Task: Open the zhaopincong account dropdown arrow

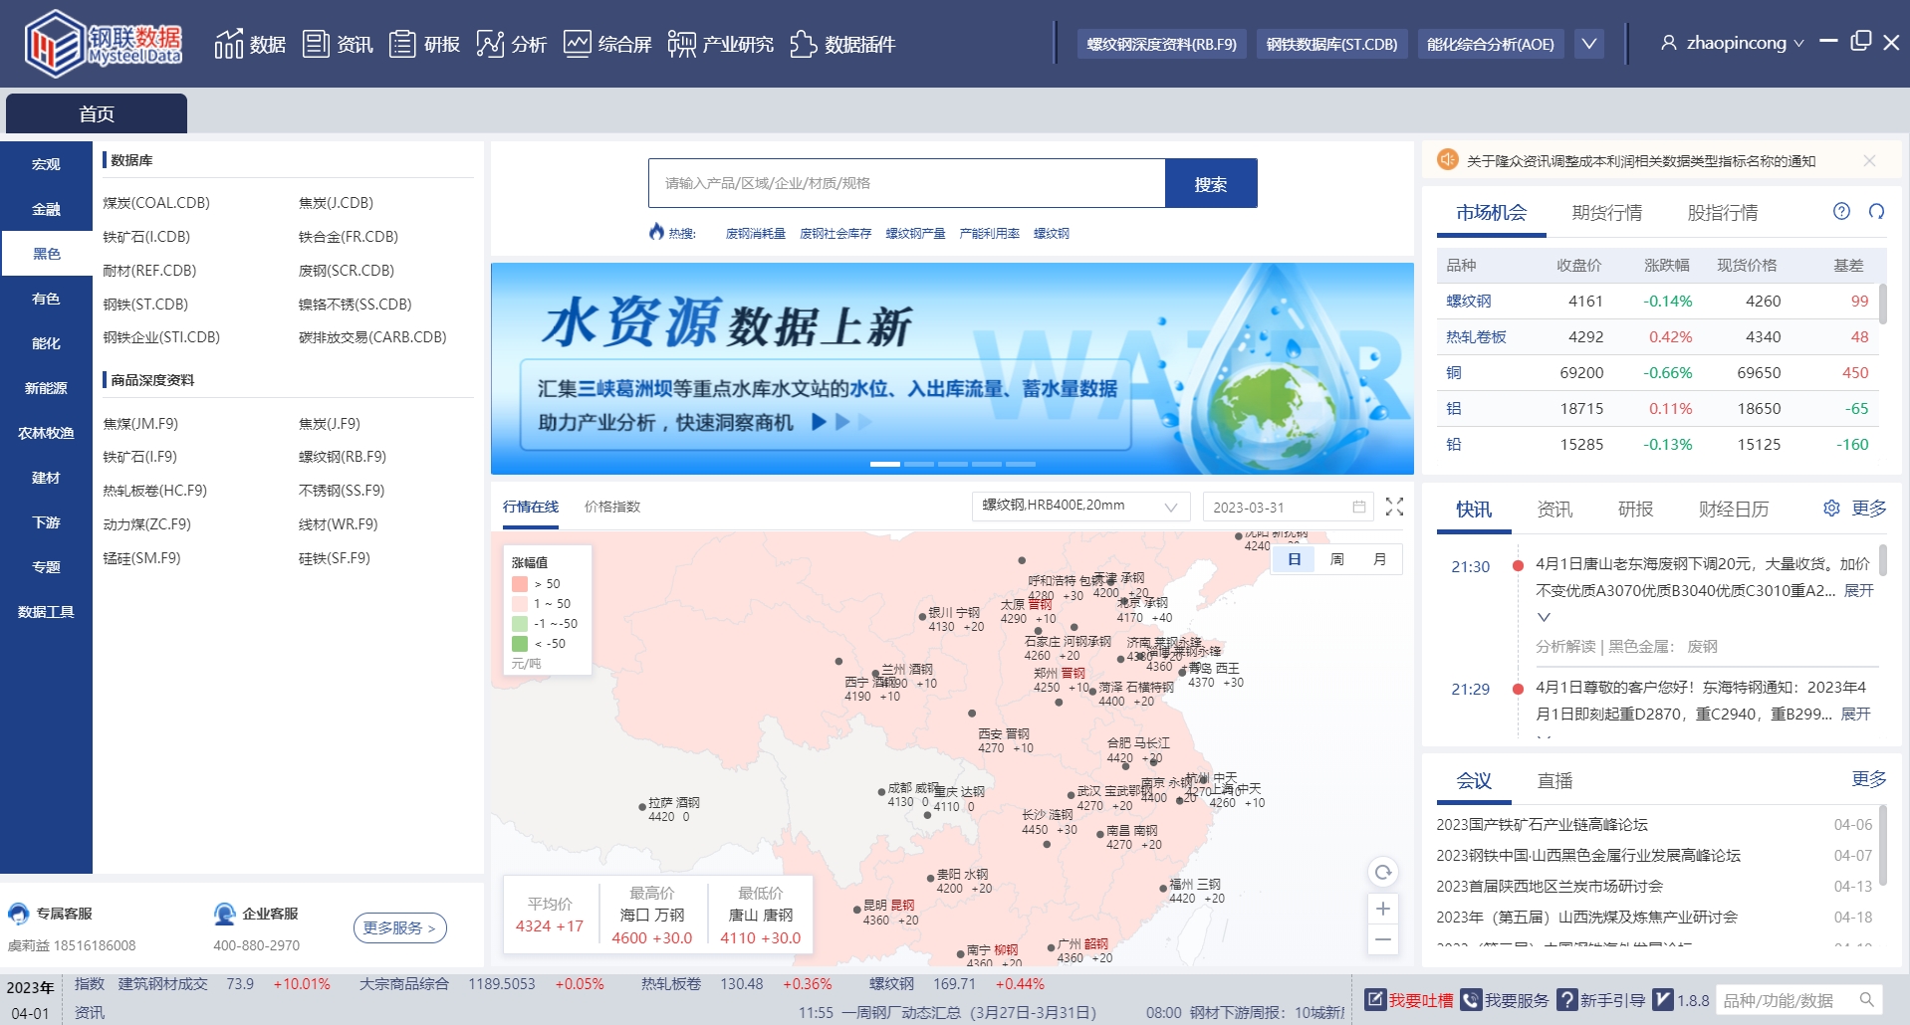Action: click(1798, 44)
